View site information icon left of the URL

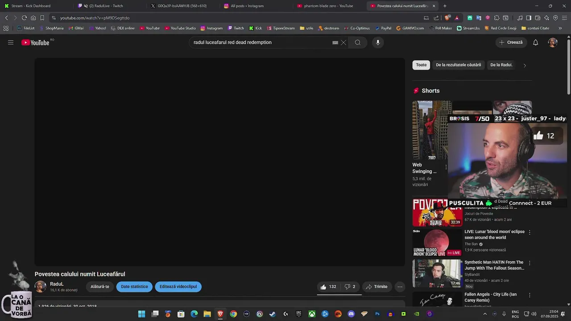point(54,18)
